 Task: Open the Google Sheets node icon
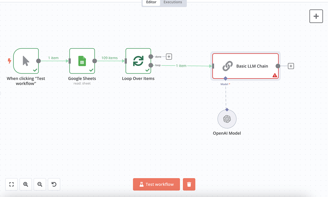coord(82,61)
